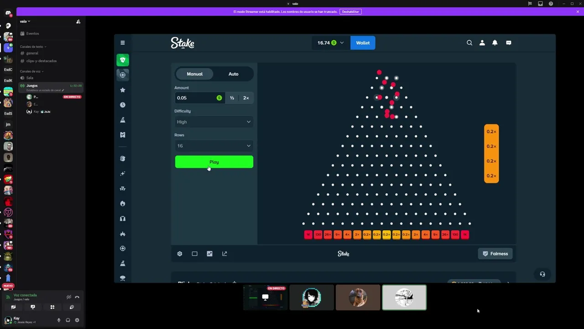Dismiss the streamer mode purple banner
584x329 pixels.
(x=578, y=11)
